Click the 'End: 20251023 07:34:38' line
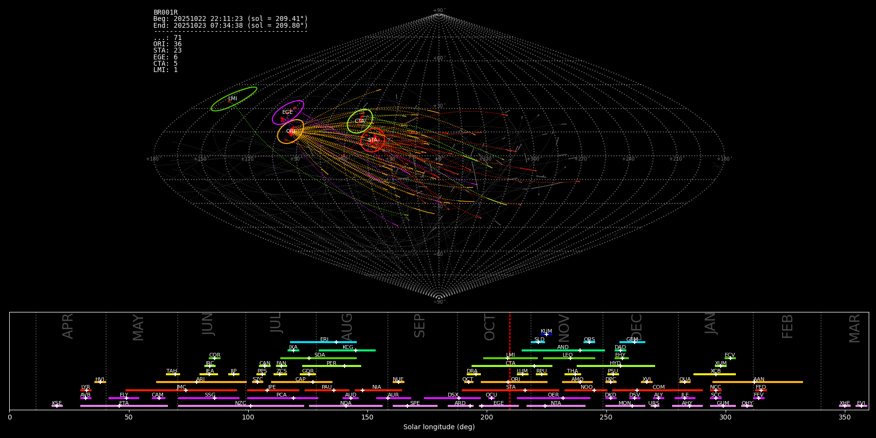The height and width of the screenshot is (438, 876). pos(231,25)
